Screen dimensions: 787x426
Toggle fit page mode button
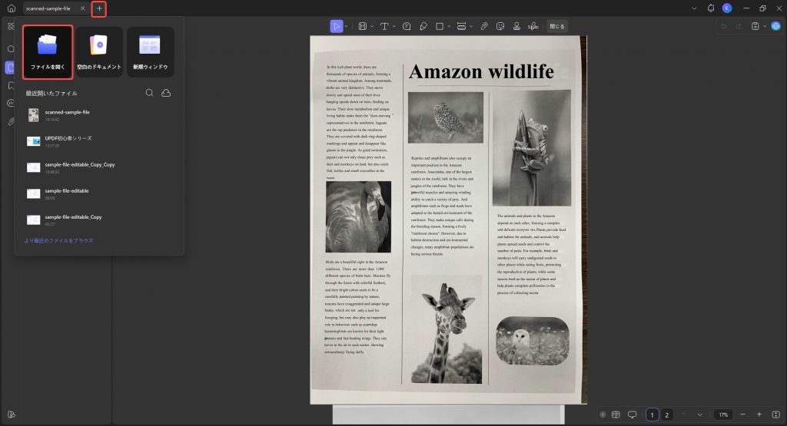776,414
